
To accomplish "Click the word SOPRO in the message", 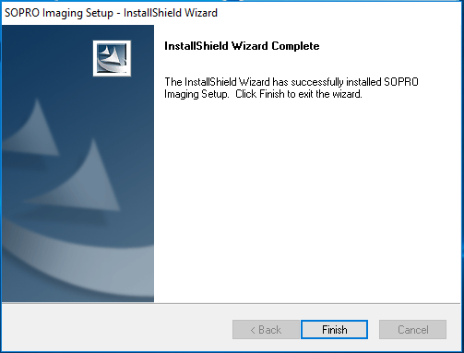I will [401, 82].
